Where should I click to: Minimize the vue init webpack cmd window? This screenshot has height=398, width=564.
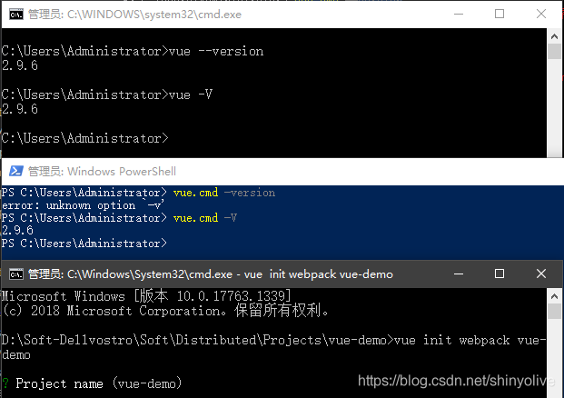[459, 274]
